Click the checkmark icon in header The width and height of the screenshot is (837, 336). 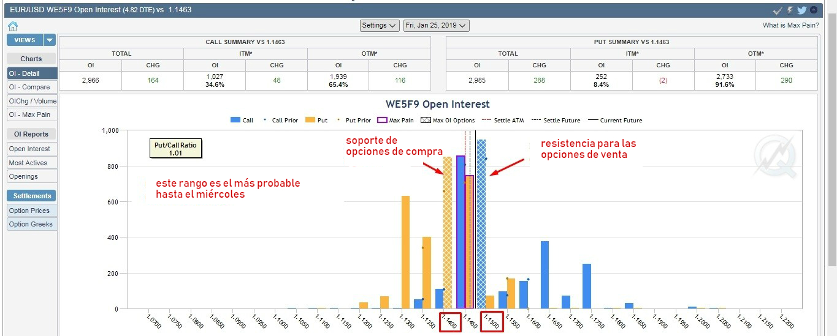778,10
